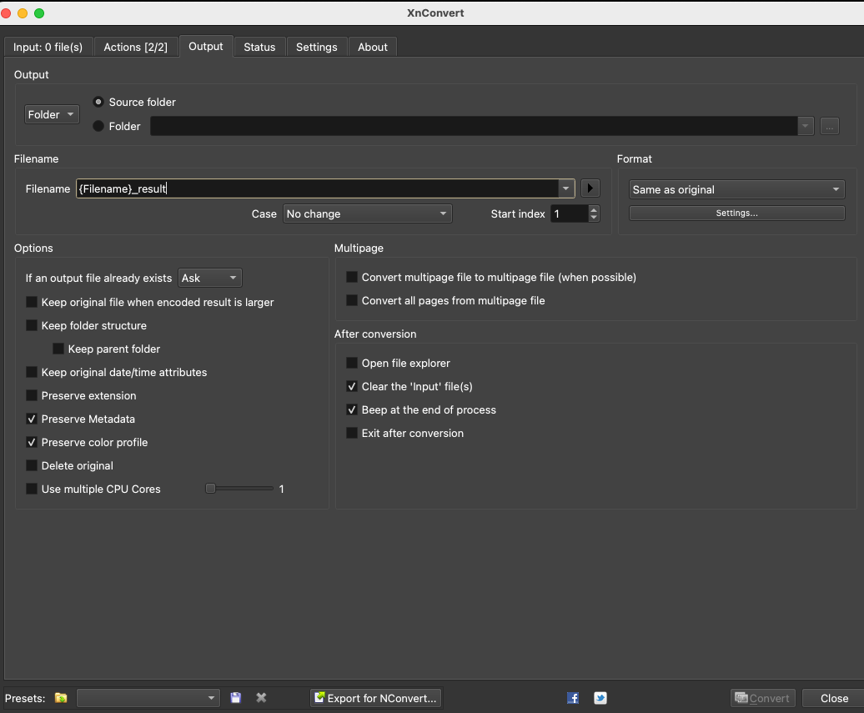Open the existing output file Ask dropdown
The image size is (864, 713).
coord(210,278)
